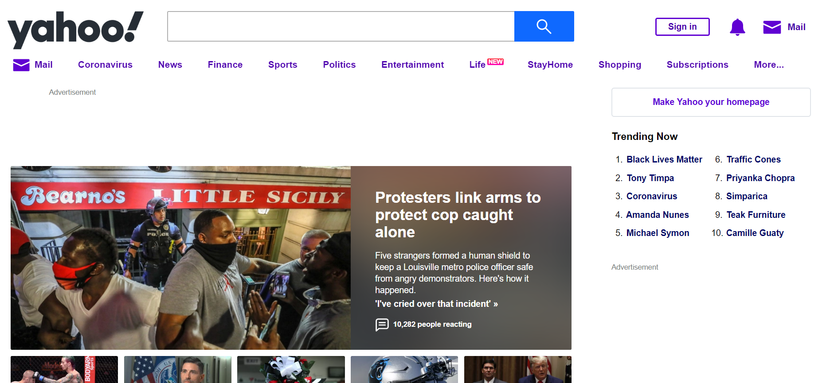This screenshot has width=834, height=383.
Task: Click the Yahoo logo
Action: pyautogui.click(x=75, y=29)
